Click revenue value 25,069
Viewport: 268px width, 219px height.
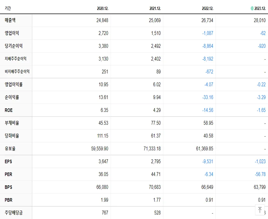[155, 21]
